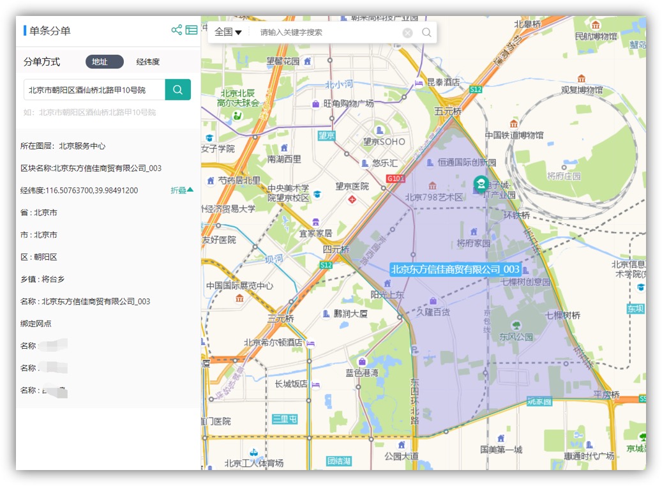Click the 悠乐汇 building icon

click(x=365, y=163)
